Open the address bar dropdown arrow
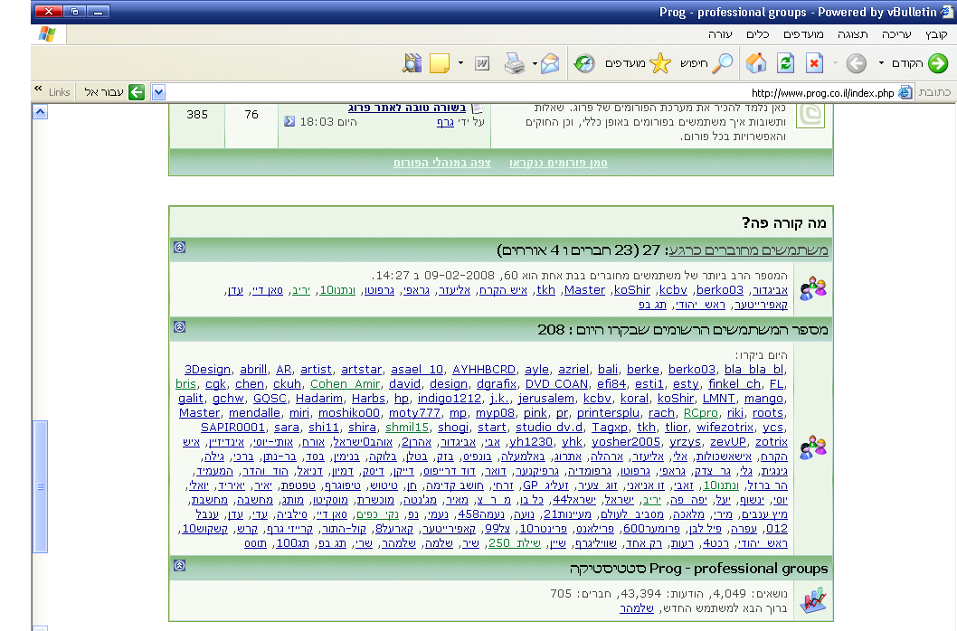Viewport: 957px width, 631px height. pyautogui.click(x=158, y=92)
